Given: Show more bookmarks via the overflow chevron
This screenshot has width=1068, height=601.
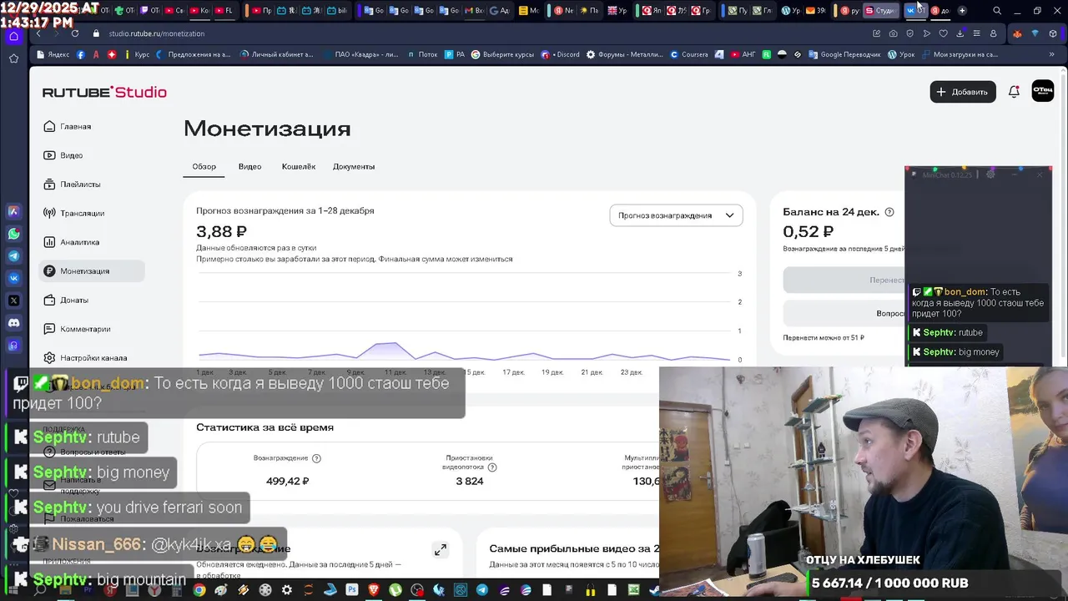Looking at the screenshot, I should pos(1054,54).
